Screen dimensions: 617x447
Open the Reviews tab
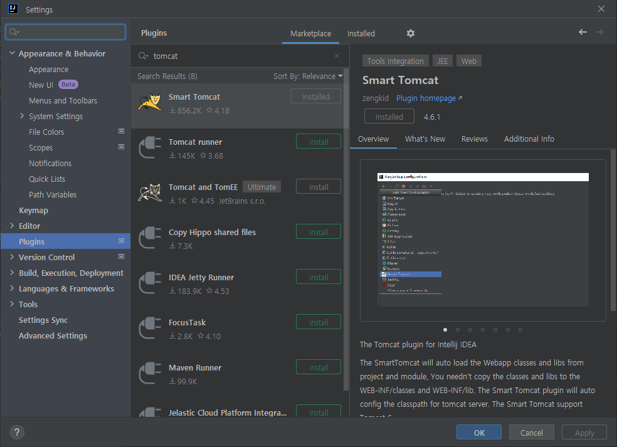(475, 139)
